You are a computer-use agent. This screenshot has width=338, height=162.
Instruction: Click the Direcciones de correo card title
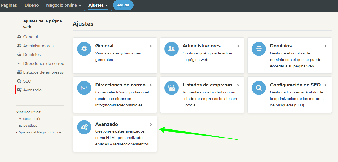coord(121,85)
